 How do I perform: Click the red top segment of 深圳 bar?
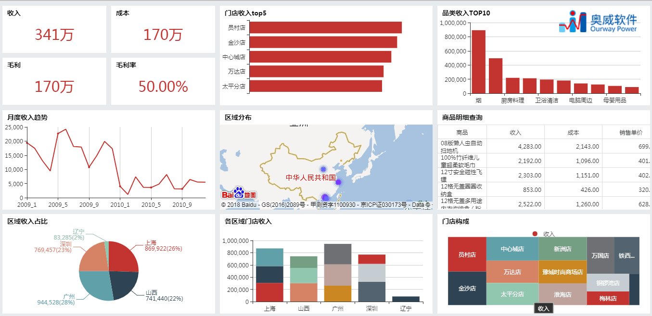pyautogui.click(x=372, y=259)
